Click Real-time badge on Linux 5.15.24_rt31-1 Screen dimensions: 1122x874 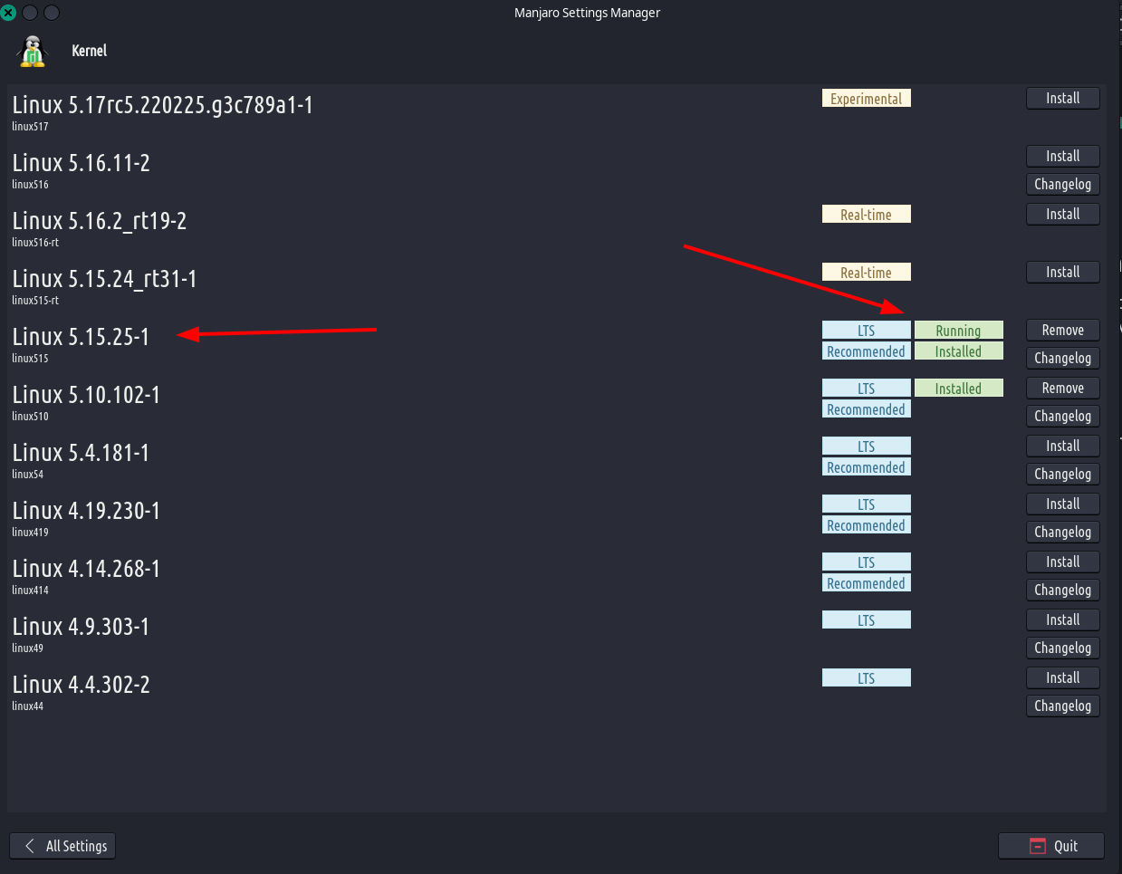pos(867,273)
